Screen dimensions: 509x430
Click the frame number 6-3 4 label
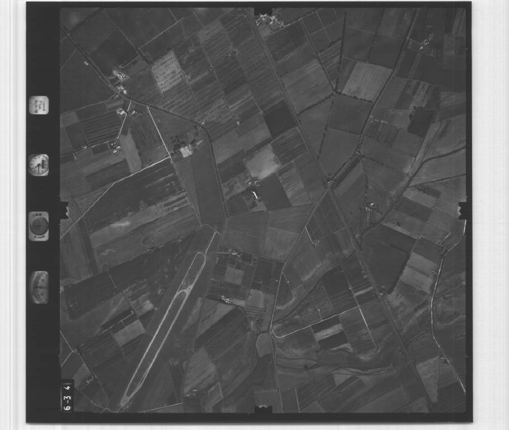[x=67, y=396]
